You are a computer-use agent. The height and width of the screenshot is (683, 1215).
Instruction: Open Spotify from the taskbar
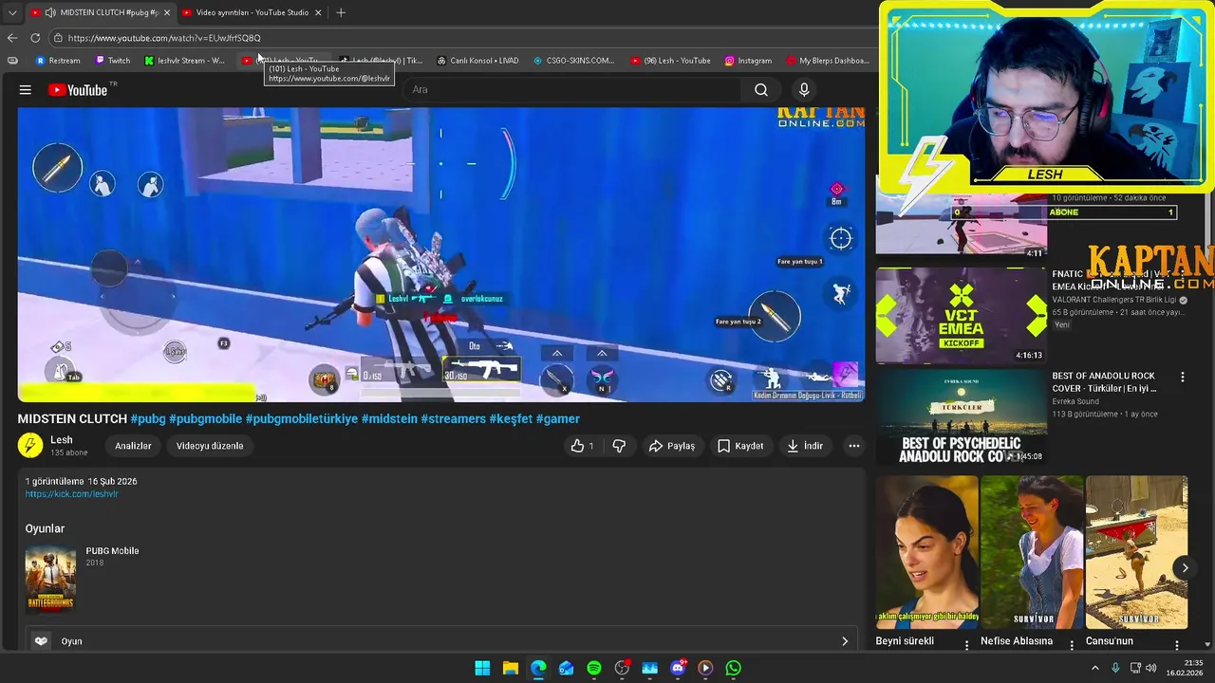[x=594, y=668]
